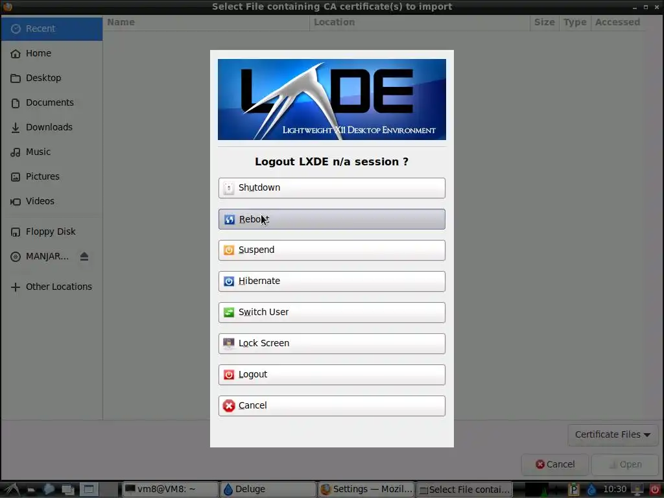Cancel the LXDE logout dialog

tap(331, 406)
